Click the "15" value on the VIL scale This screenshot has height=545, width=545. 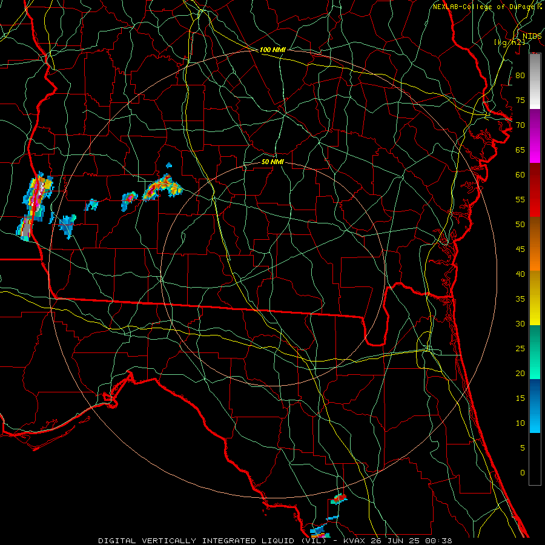tap(520, 398)
